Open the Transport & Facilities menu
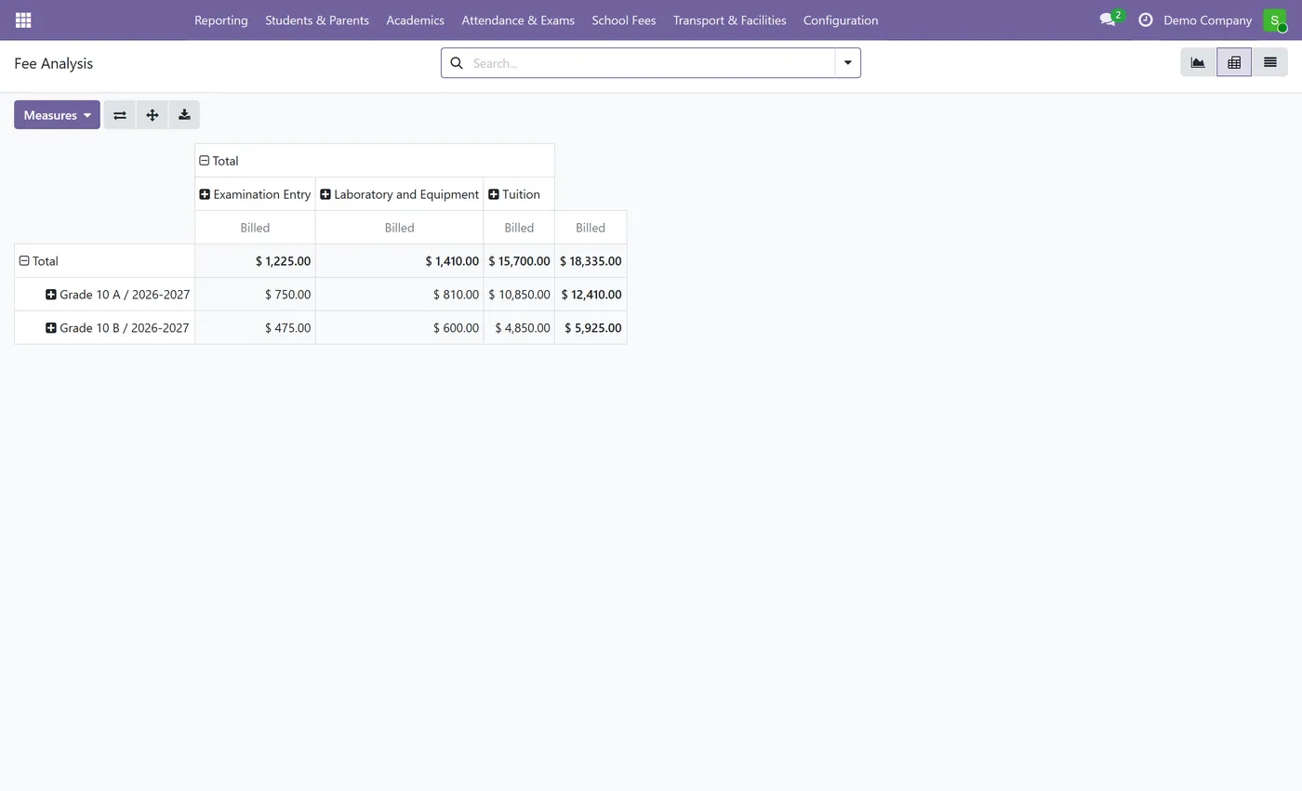This screenshot has height=791, width=1302. [730, 20]
